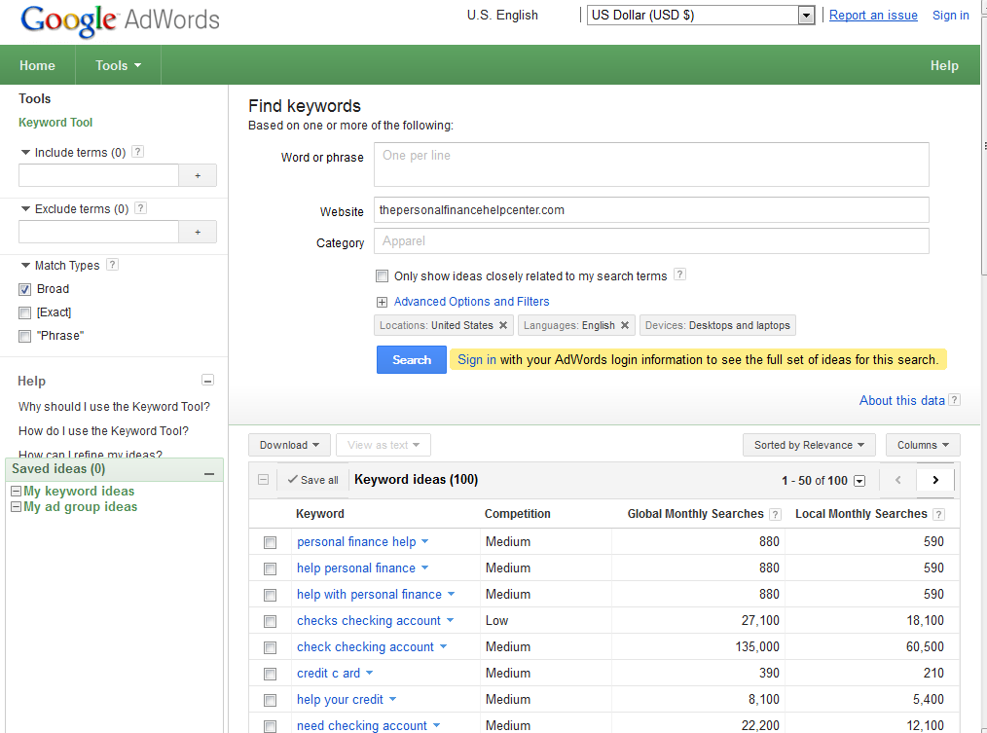Click the blue Search button
987x733 pixels.
(x=411, y=359)
